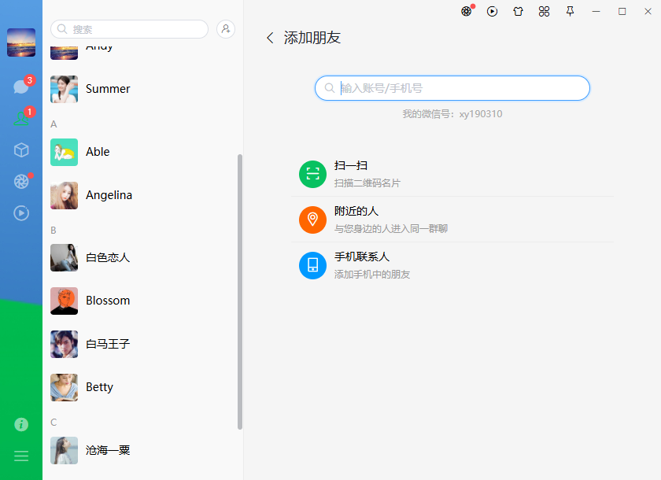This screenshot has width=661, height=480.
Task: Click the 输入账号/手机号 search field
Action: (x=452, y=88)
